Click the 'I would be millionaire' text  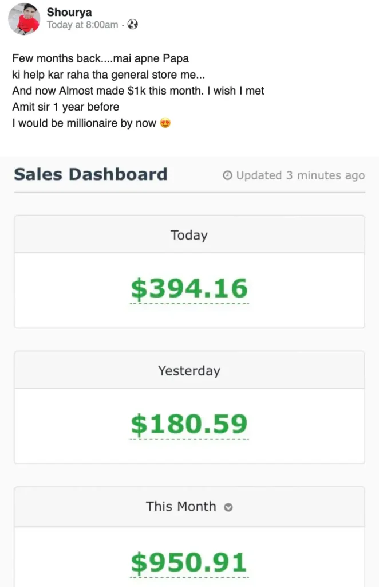(84, 123)
